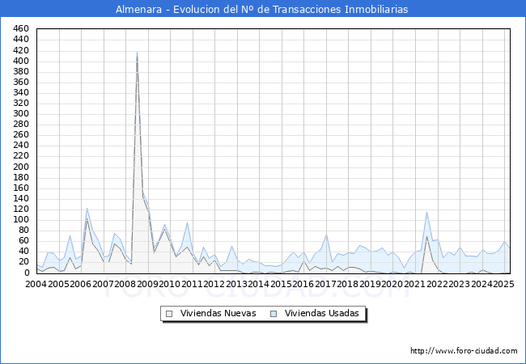Click the 200 y-axis label
526x364 pixels.
coord(21,167)
